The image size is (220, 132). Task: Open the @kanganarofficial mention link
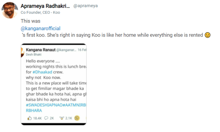tap(40, 28)
